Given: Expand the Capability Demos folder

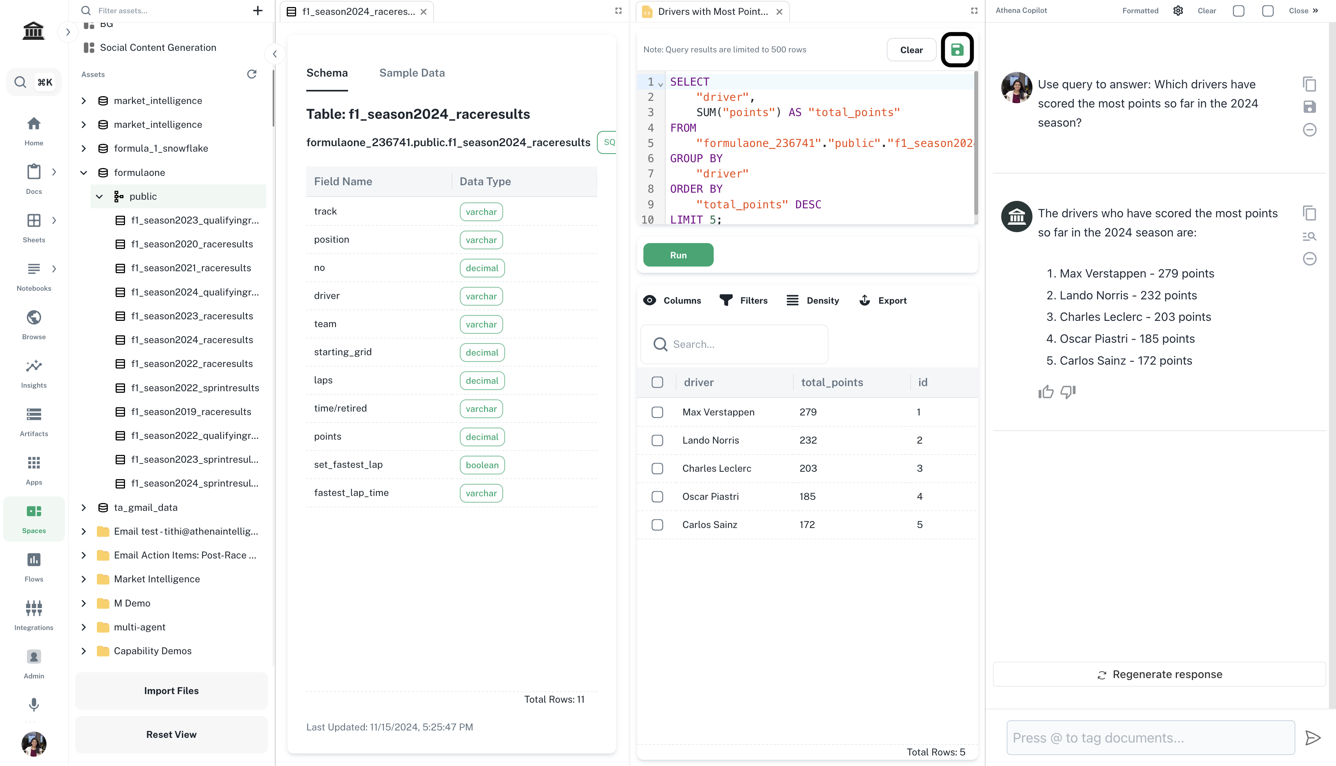Looking at the screenshot, I should (84, 651).
